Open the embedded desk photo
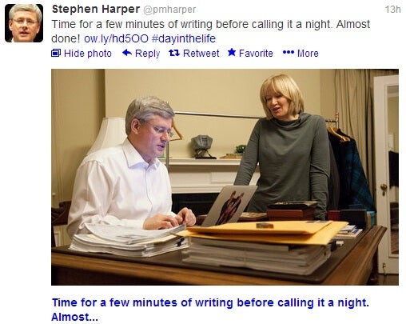 click(x=225, y=177)
